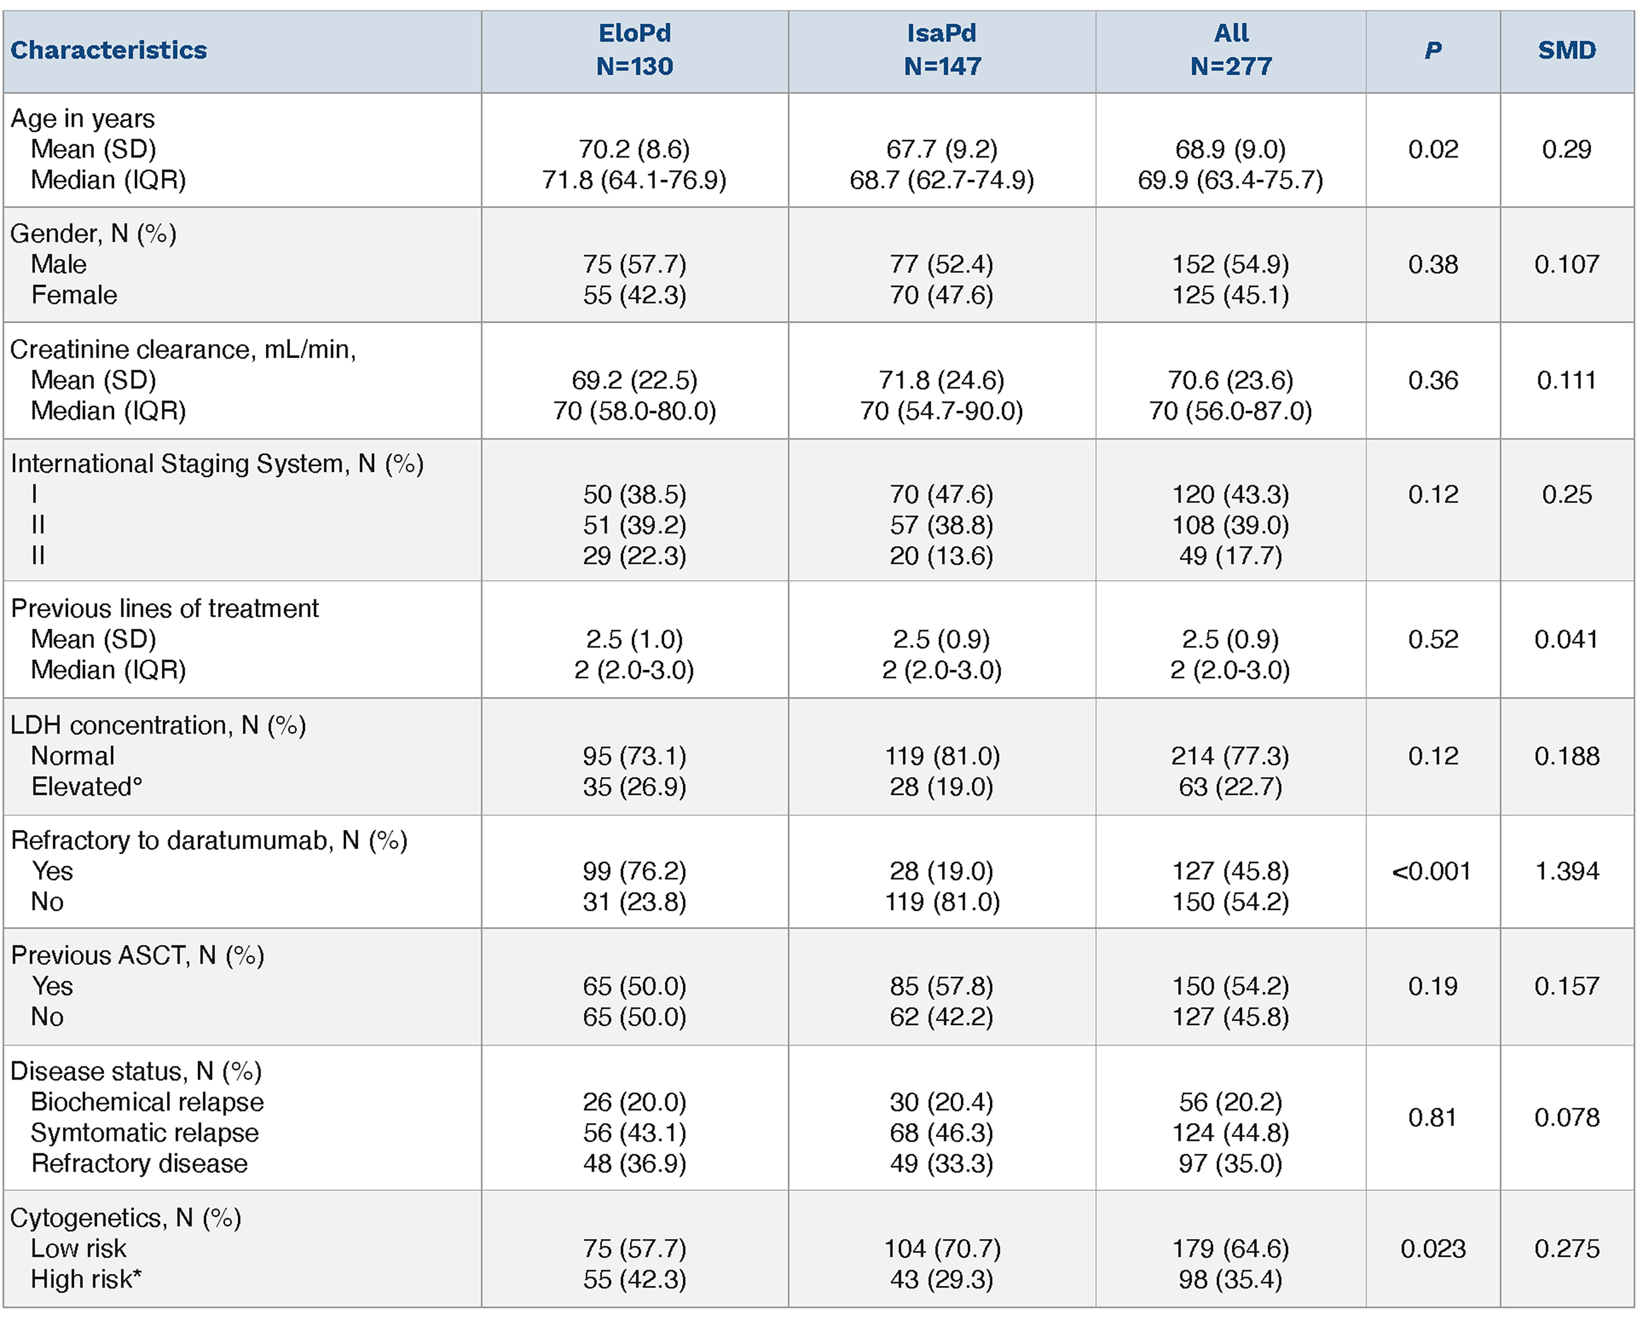Select the High risk* sub-row label
Image resolution: width=1643 pixels, height=1321 pixels.
86,1279
